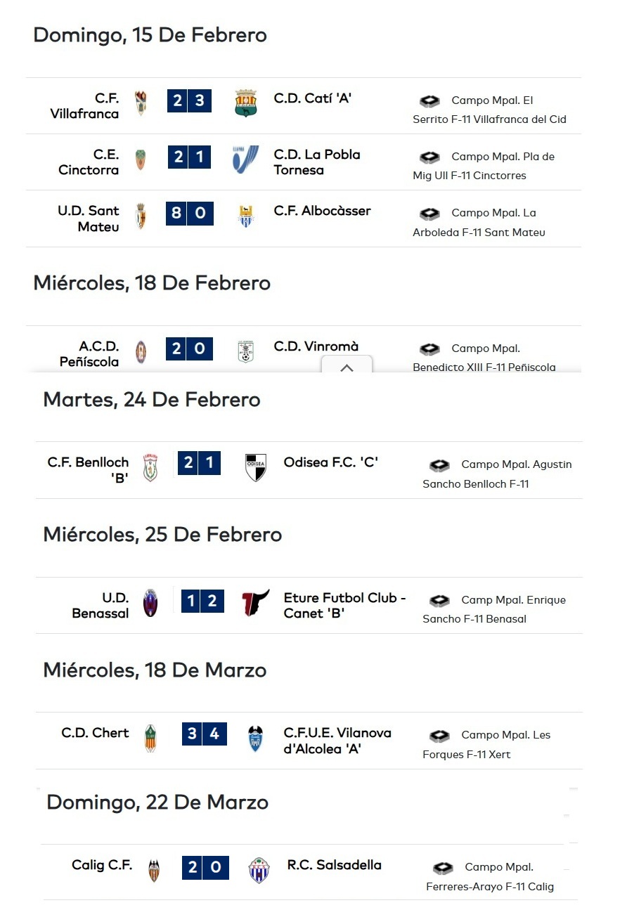Screen dimensions: 627x917
Task: Open C.F. Albocàsser team page
Action: click(x=322, y=211)
